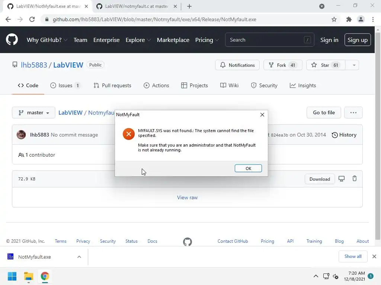Click the footer GitHub mark icon
This screenshot has height=285, width=381.
point(188,242)
